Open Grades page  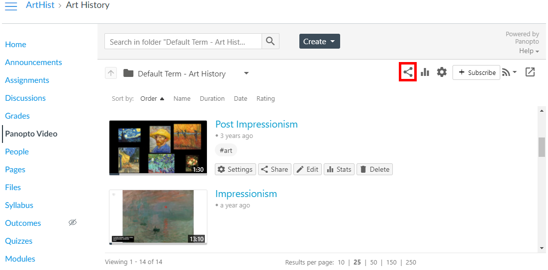[x=17, y=116]
